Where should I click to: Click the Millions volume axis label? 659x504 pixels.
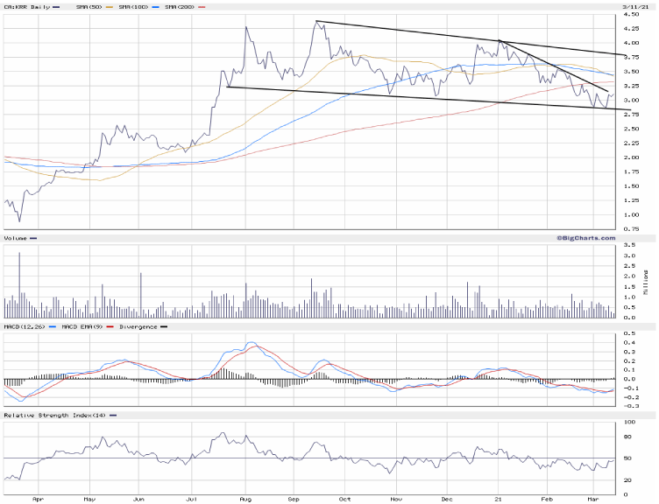click(x=647, y=285)
